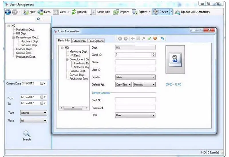Select Production Dept. in main window tree

tap(26, 57)
